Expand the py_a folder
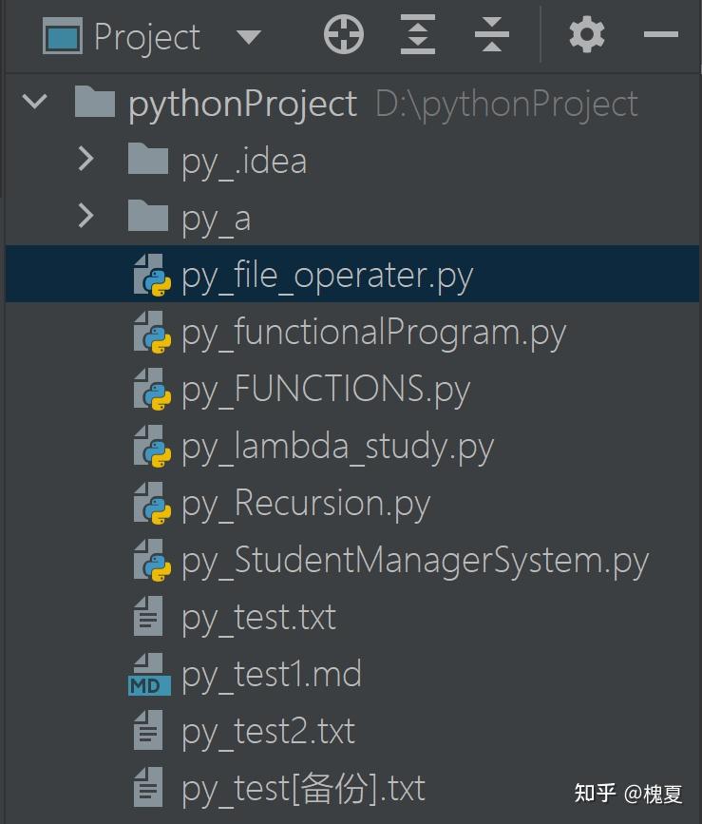Viewport: 702px width, 824px height. pos(85,217)
